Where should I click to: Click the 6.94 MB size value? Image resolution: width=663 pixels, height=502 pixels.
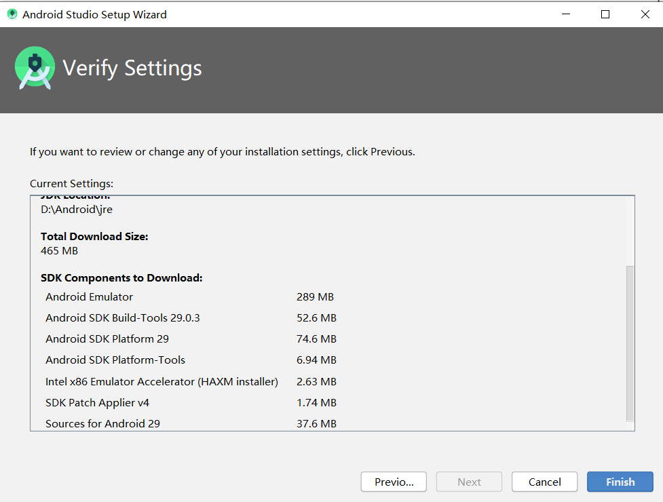point(316,360)
